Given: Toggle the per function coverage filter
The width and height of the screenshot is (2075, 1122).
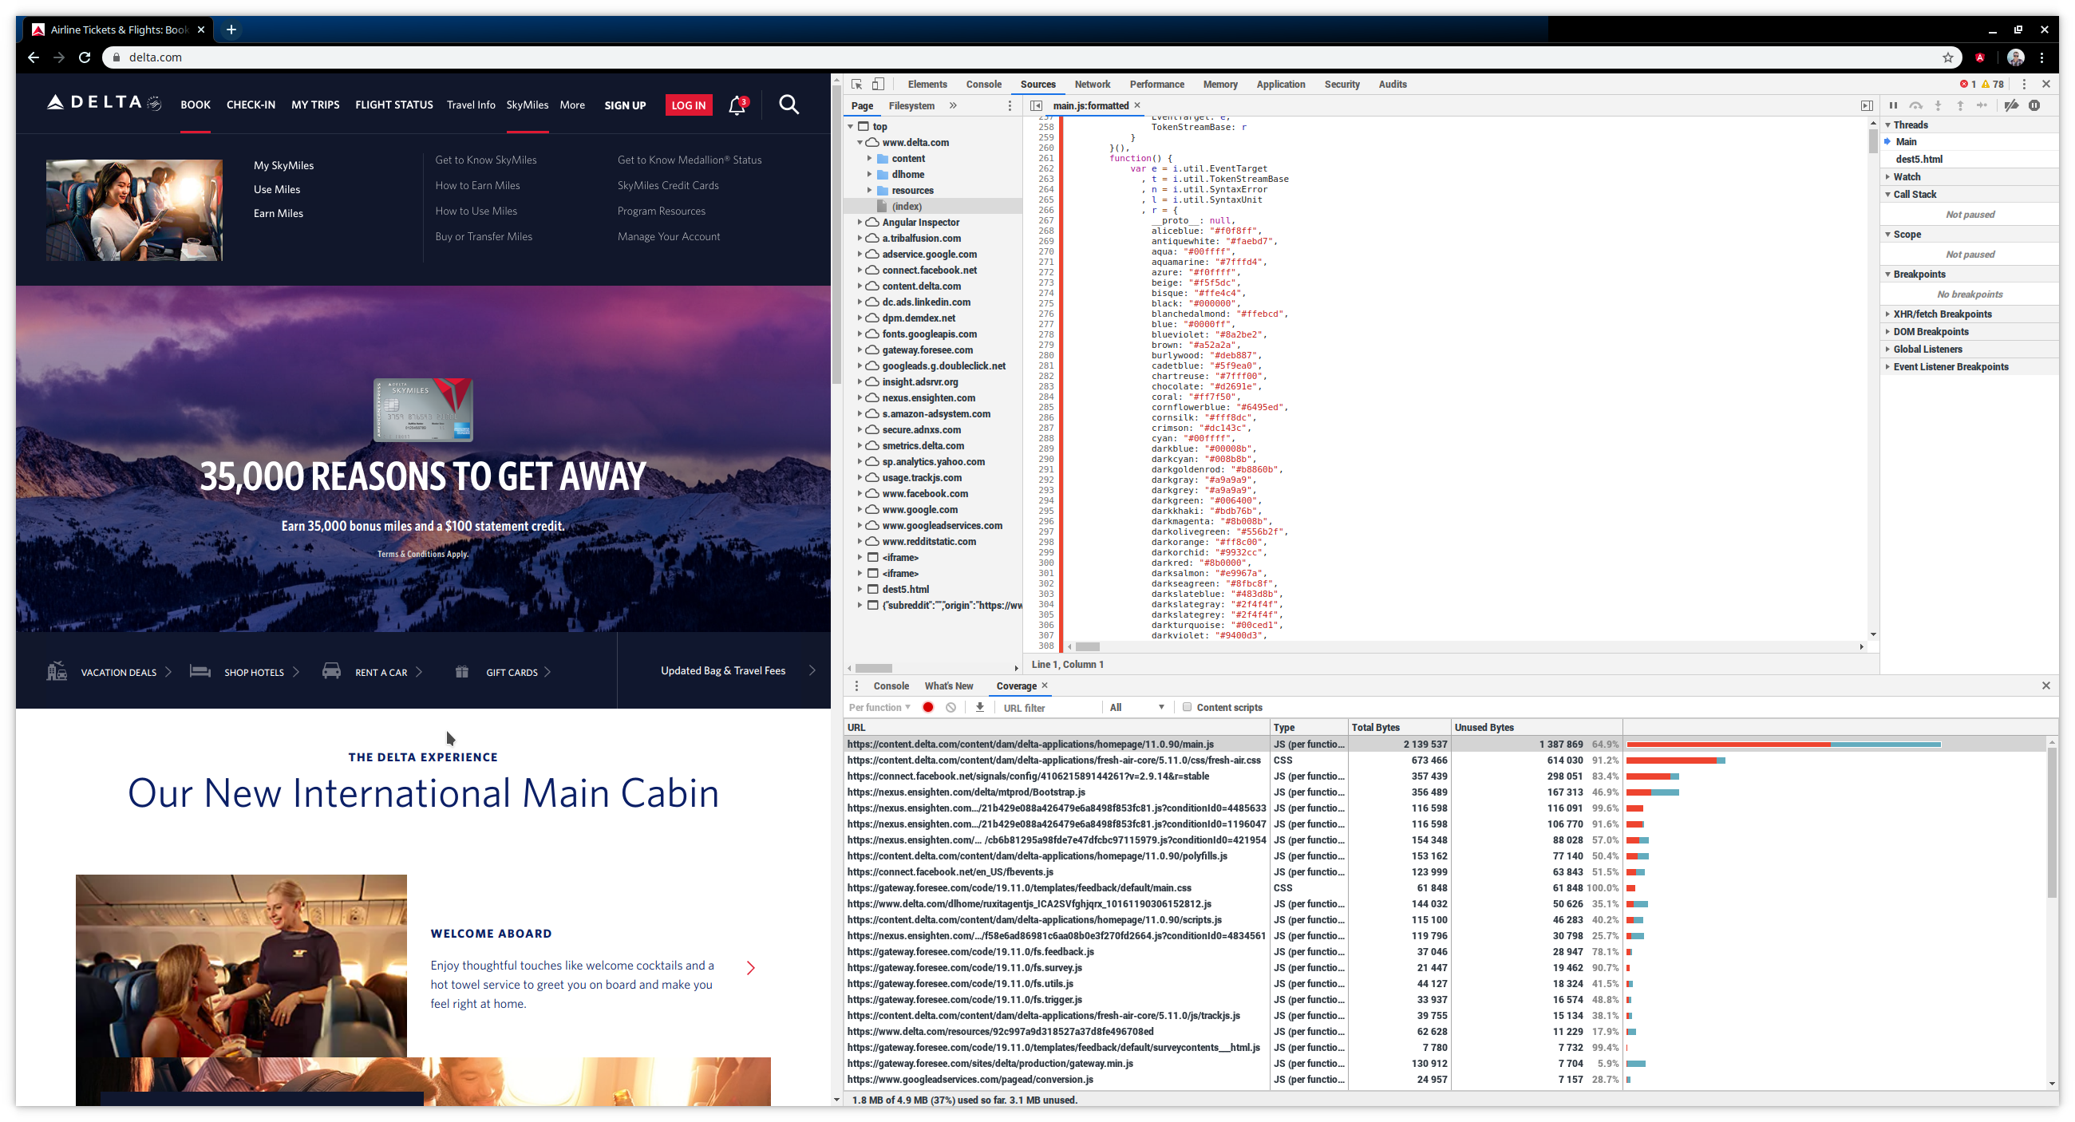Looking at the screenshot, I should pyautogui.click(x=880, y=708).
